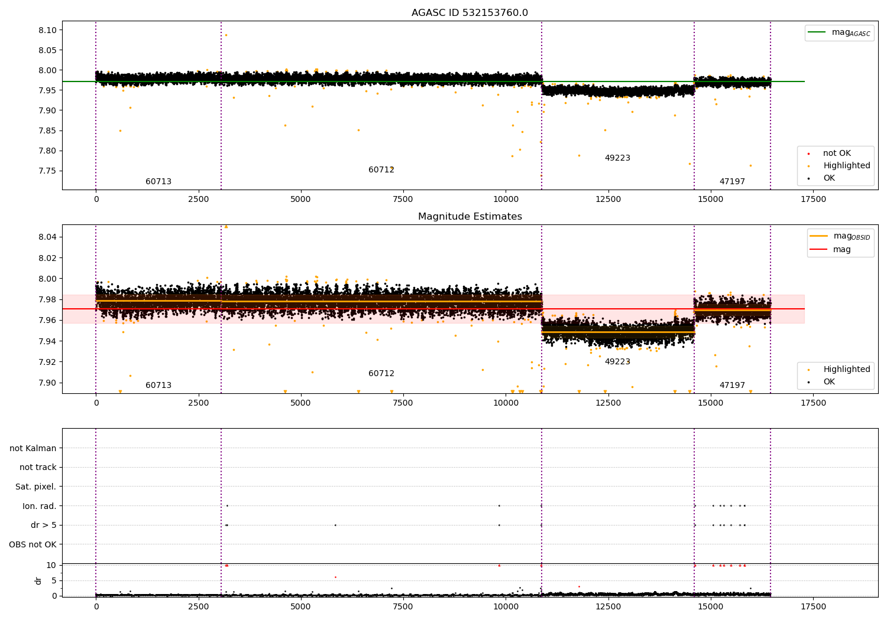Click the 7500 x-tick of Magnitude Estimates plot

point(403,403)
